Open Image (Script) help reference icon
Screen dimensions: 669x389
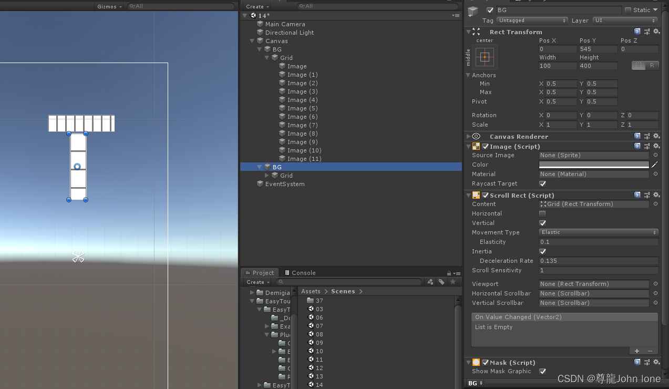(x=637, y=146)
